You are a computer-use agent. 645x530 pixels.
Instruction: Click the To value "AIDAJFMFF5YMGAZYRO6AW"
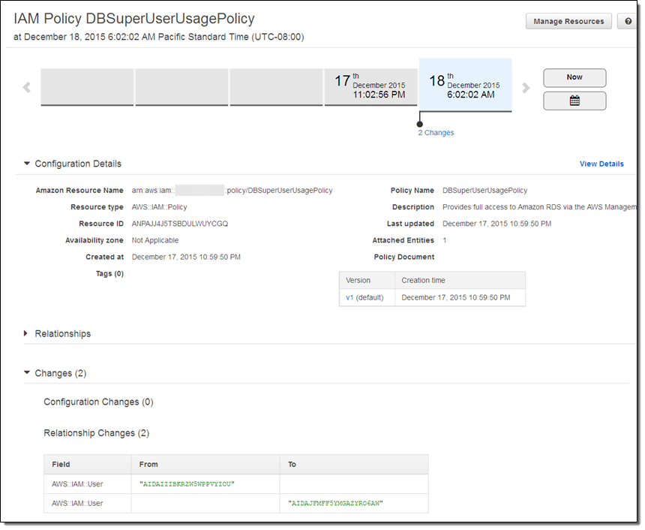point(335,503)
